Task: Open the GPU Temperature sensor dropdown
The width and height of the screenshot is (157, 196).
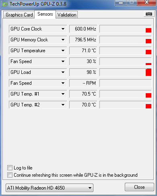Action: [x=63, y=51]
